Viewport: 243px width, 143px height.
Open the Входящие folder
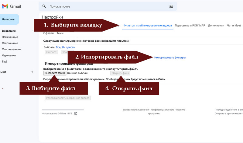pos(9,31)
